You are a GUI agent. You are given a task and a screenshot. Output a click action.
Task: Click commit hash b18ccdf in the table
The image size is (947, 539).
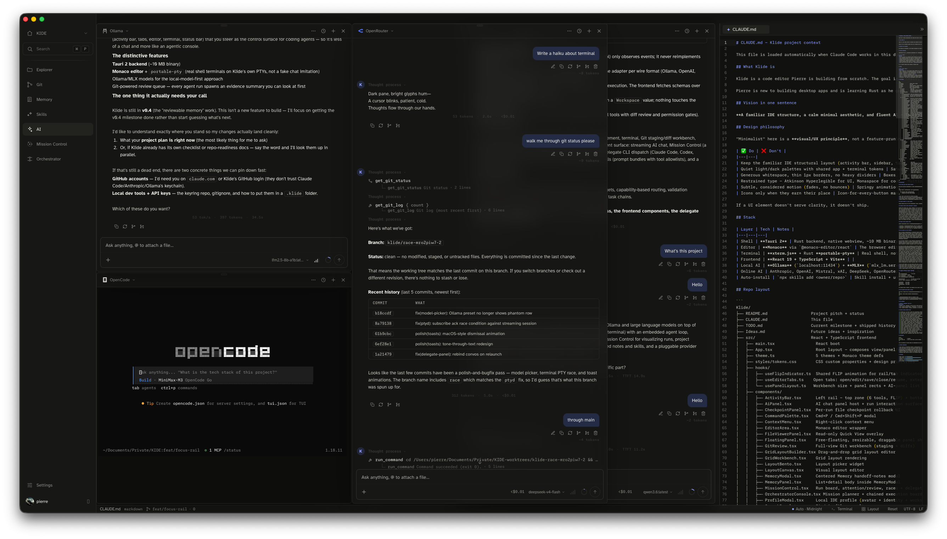pyautogui.click(x=383, y=313)
